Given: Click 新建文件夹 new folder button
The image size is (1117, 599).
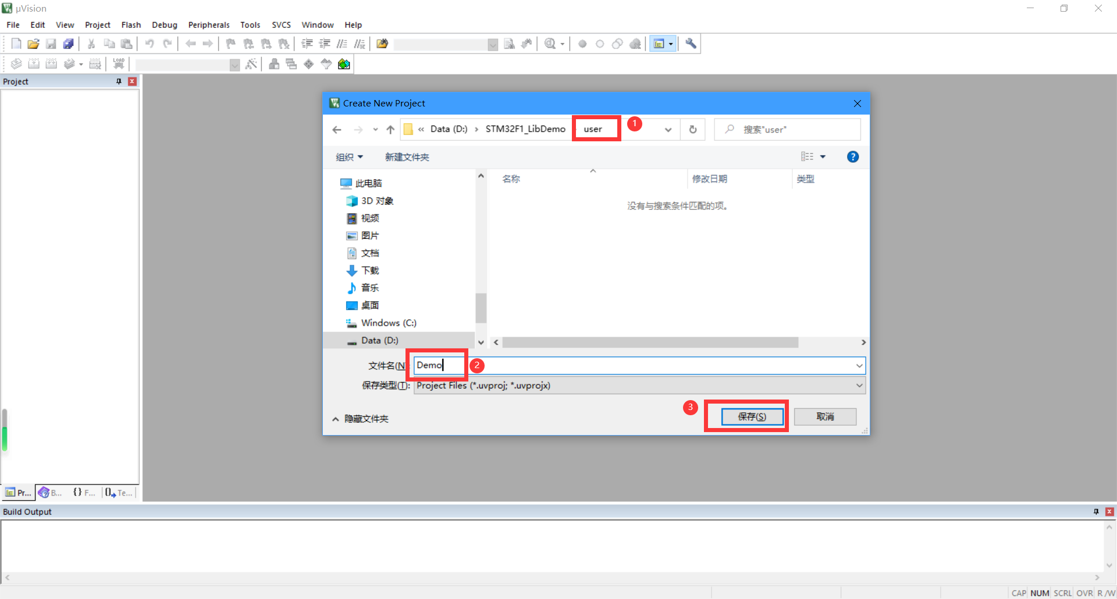Looking at the screenshot, I should [x=407, y=157].
